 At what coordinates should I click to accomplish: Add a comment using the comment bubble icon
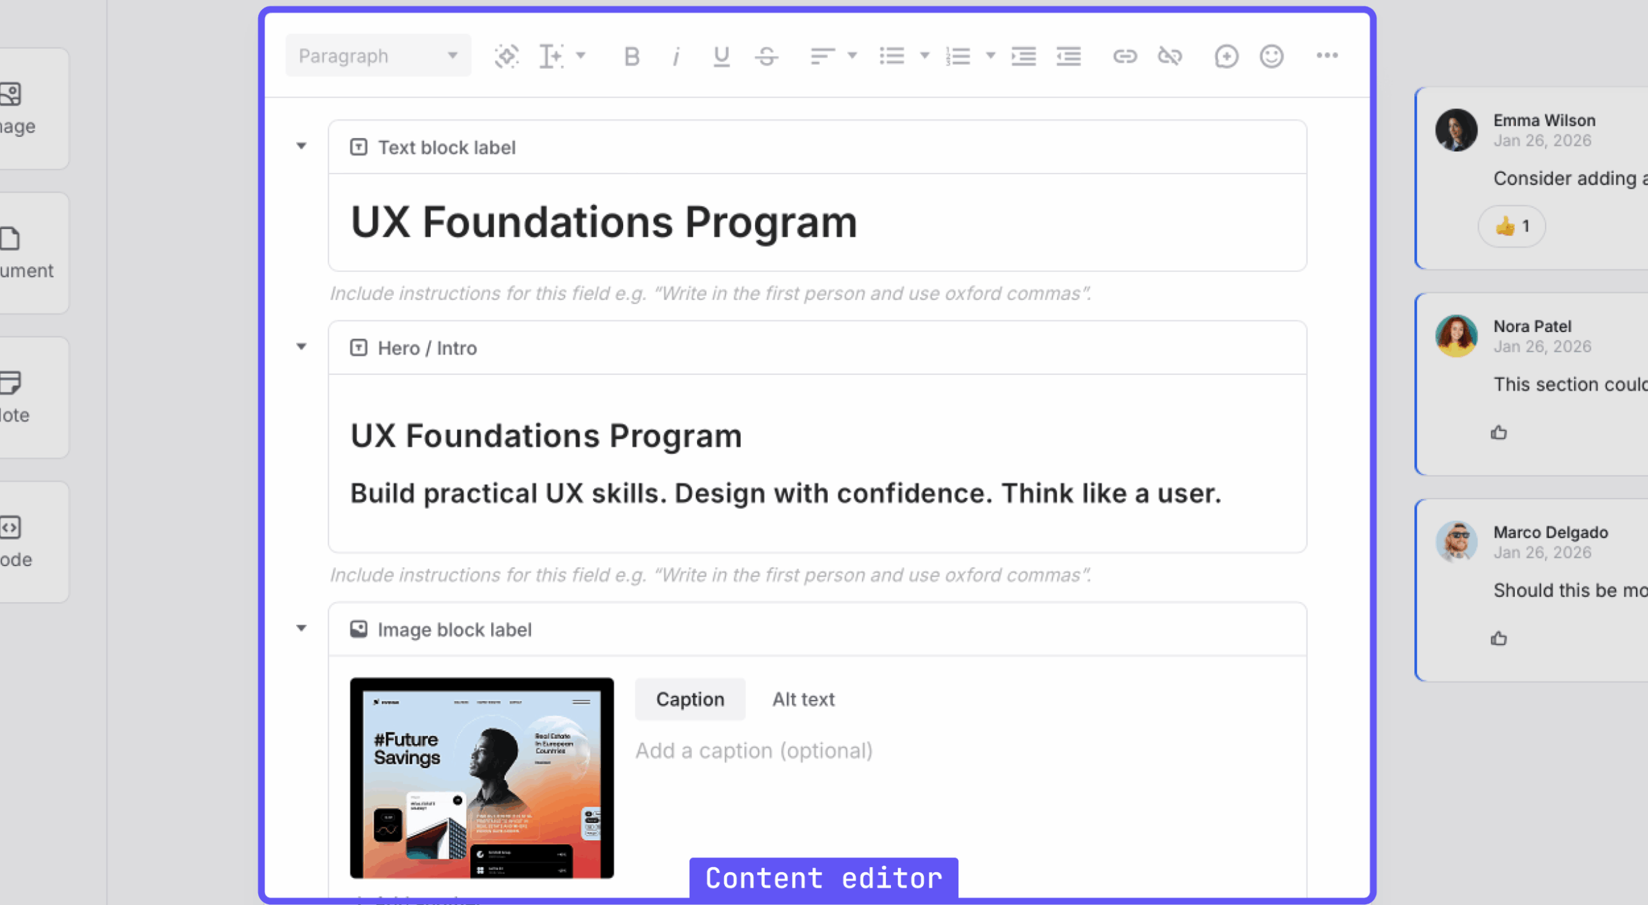coord(1226,57)
